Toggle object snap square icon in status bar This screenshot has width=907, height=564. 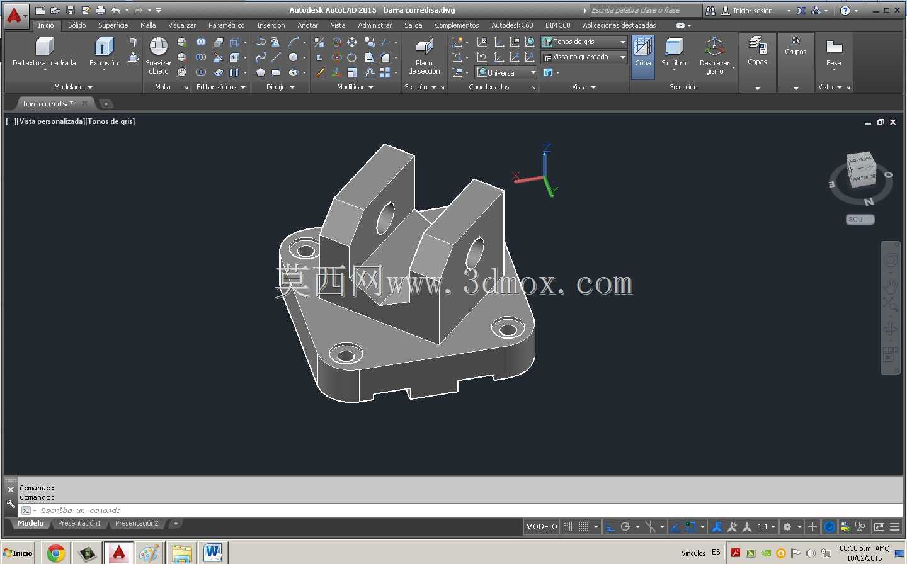pyautogui.click(x=691, y=527)
